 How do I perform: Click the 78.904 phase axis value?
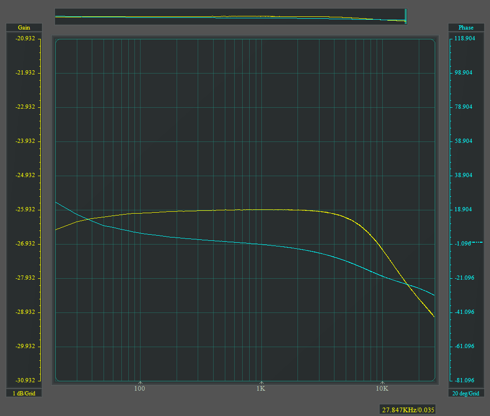pyautogui.click(x=463, y=107)
